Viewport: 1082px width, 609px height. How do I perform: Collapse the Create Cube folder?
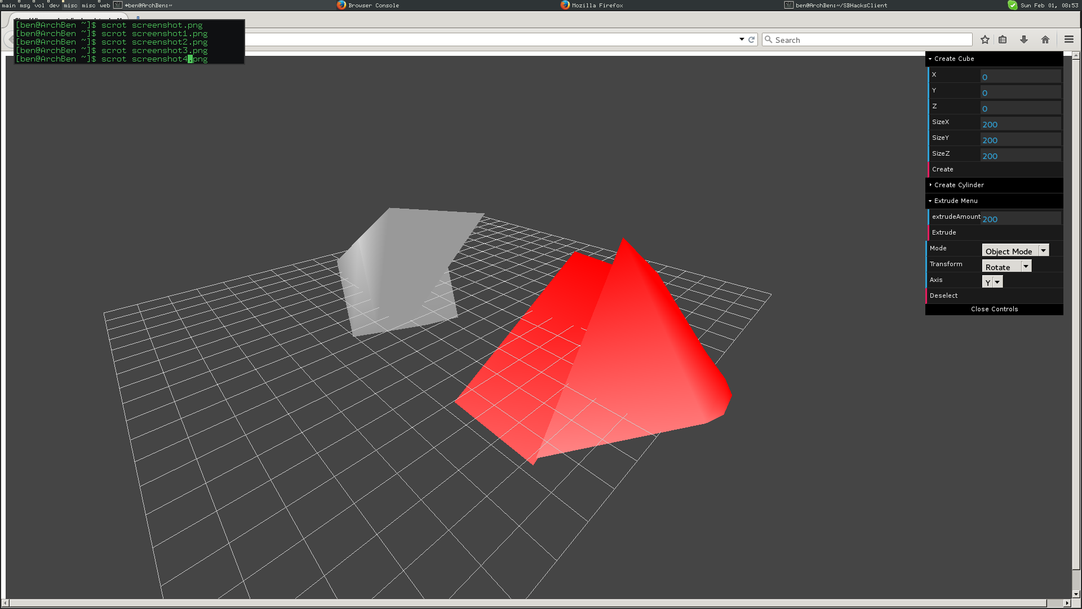954,59
